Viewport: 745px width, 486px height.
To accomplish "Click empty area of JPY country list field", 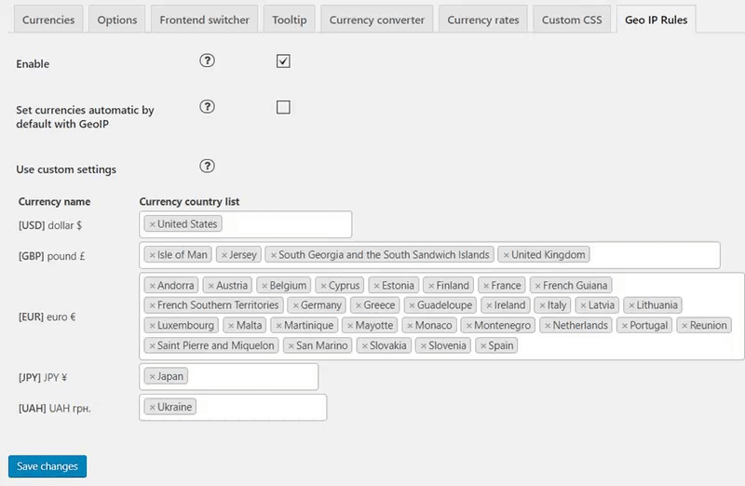I will pyautogui.click(x=251, y=377).
